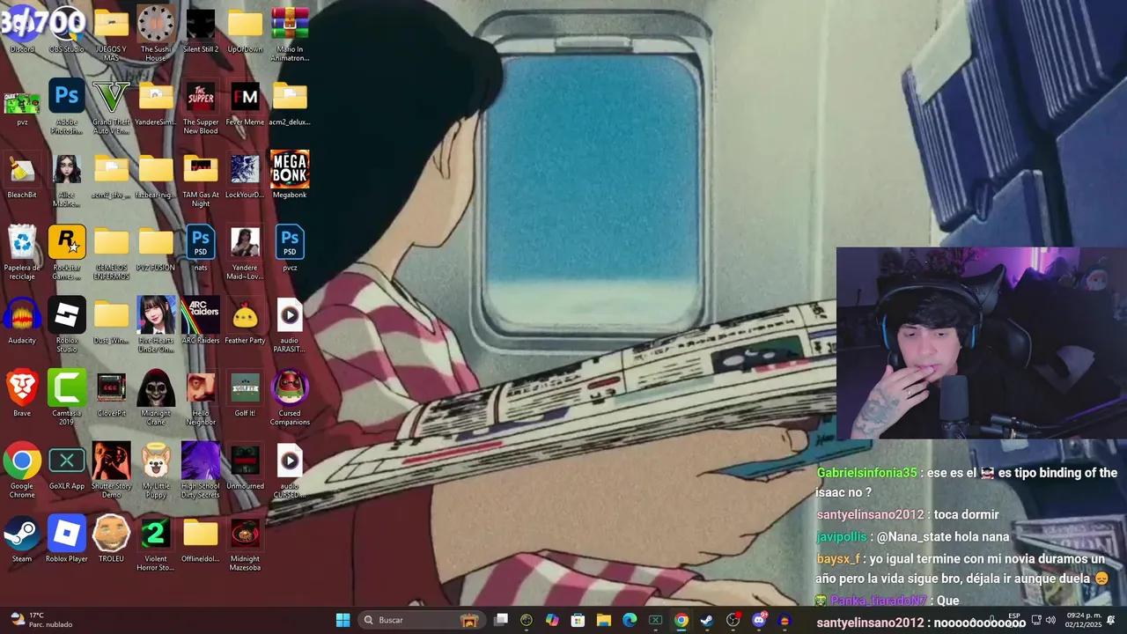This screenshot has height=634, width=1127.
Task: Select the Unmourned game shortcut
Action: (x=245, y=467)
